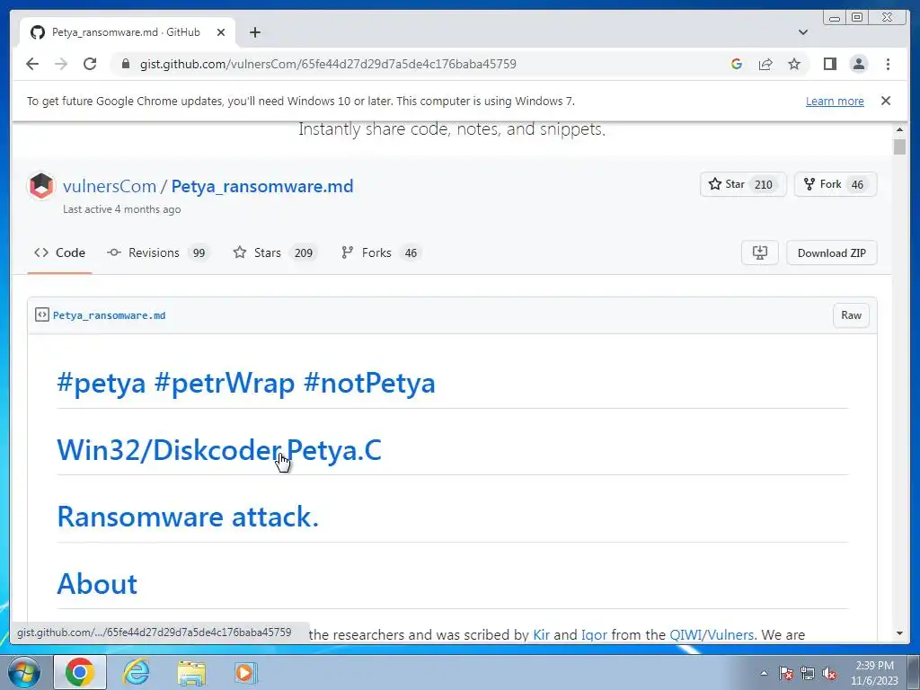Click the browser forward arrow
Viewport: 920px width, 690px height.
pyautogui.click(x=61, y=64)
